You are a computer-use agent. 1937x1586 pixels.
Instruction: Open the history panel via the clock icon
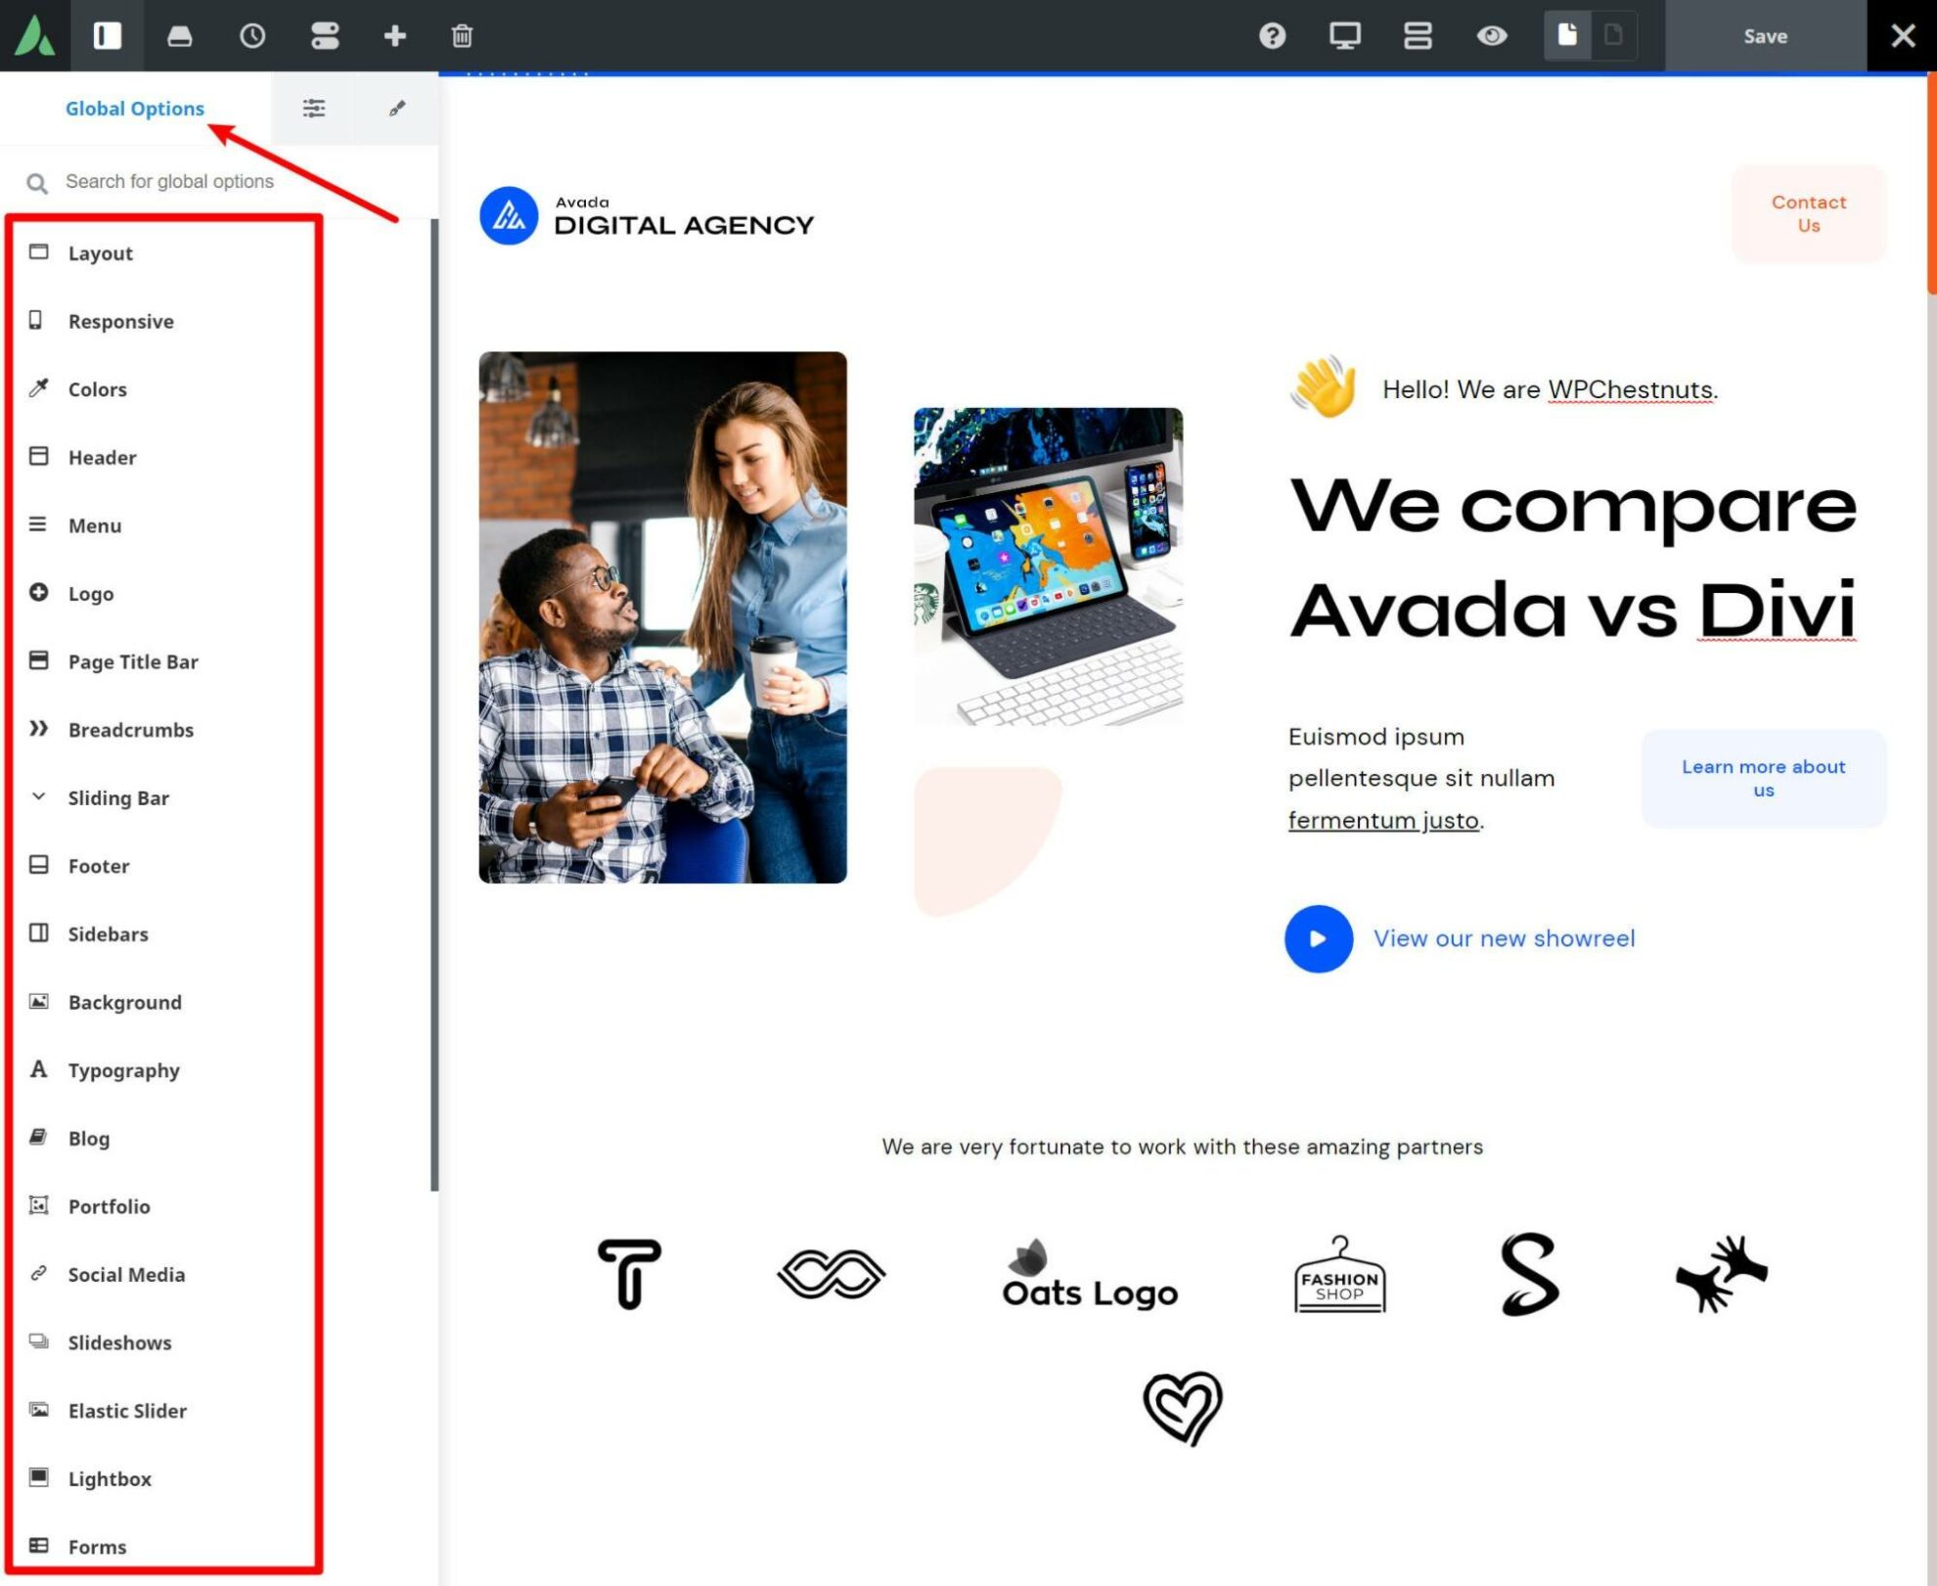(252, 36)
